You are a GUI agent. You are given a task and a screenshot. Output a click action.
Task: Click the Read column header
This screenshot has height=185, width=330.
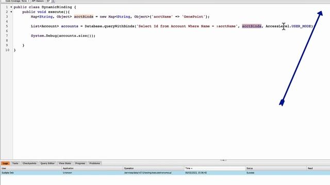[x=318, y=169]
